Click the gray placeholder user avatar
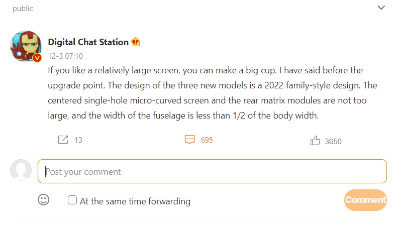 (21, 171)
